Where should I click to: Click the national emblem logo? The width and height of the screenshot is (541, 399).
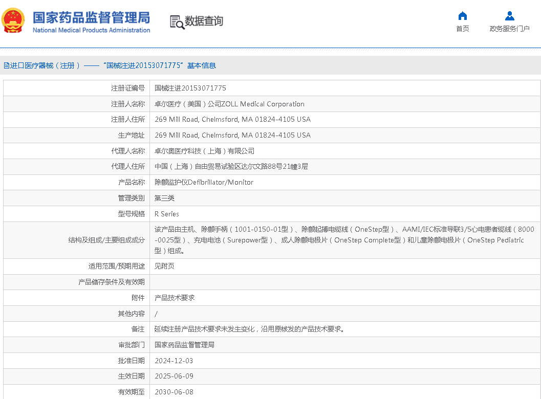coord(13,20)
